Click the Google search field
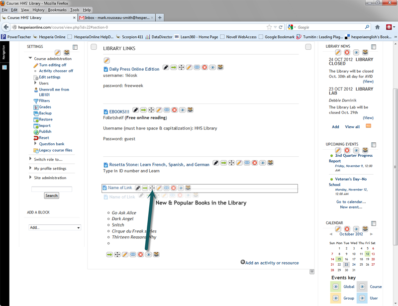The height and width of the screenshot is (306, 398). [331, 27]
